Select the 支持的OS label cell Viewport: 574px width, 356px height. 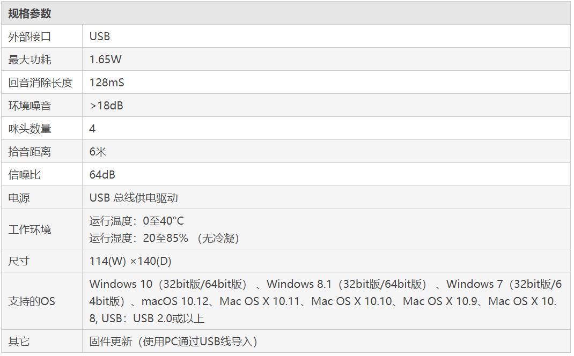click(42, 301)
